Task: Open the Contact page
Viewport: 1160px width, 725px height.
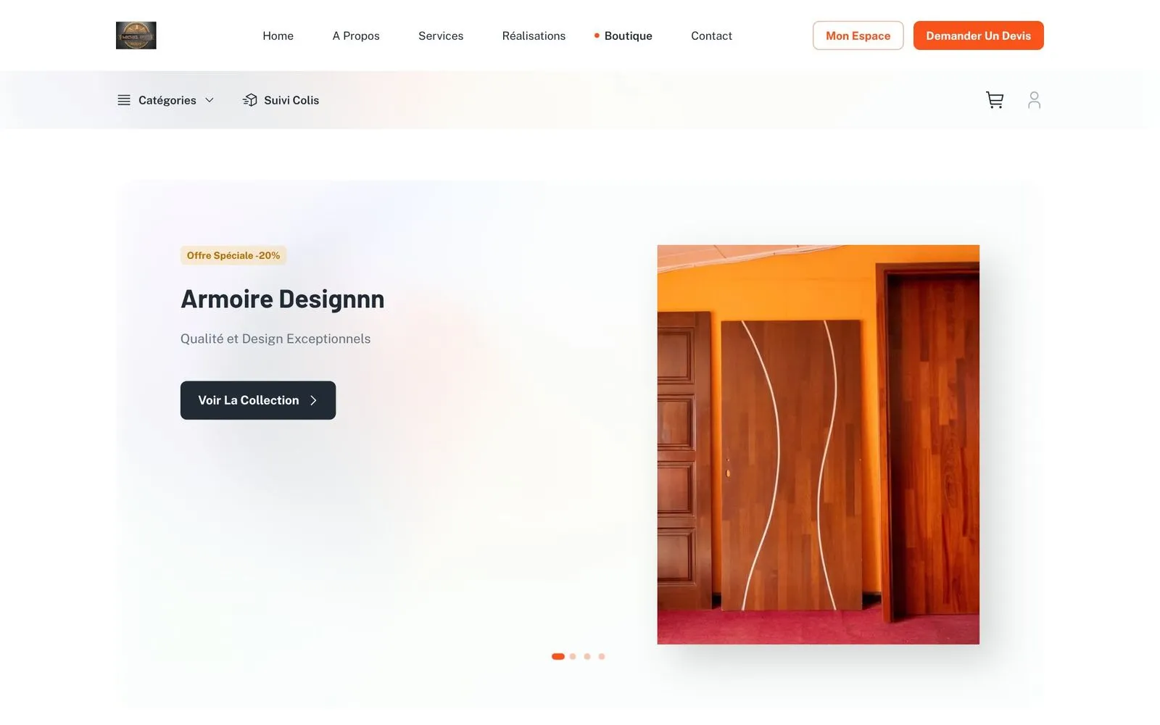Action: [x=711, y=36]
